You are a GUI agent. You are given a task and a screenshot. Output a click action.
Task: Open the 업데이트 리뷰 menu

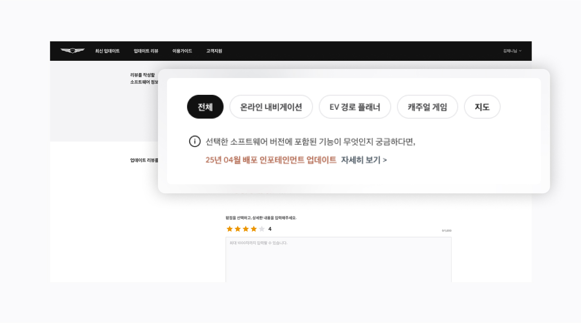point(146,51)
